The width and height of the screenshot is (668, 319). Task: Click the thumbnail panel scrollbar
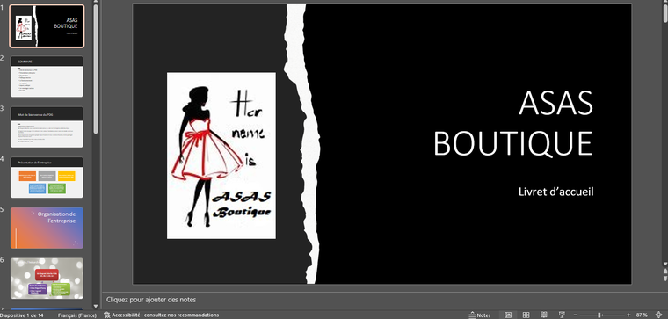click(x=96, y=69)
